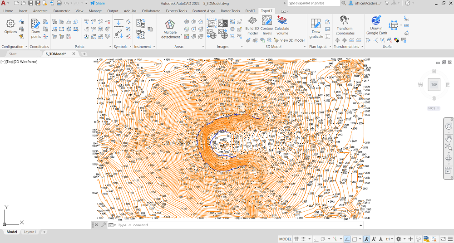The image size is (454, 243).
Task: Switch to the Annotate ribbon tab
Action: tap(40, 11)
